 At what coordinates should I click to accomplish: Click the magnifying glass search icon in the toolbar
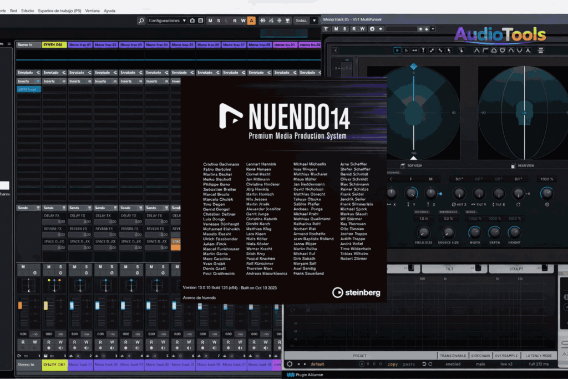coord(140,21)
